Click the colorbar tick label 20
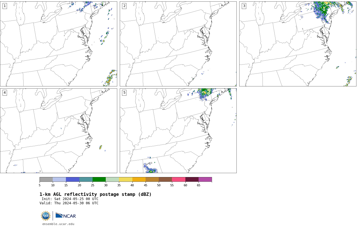Image resolution: width=359 pixels, height=227 pixels. click(x=79, y=185)
